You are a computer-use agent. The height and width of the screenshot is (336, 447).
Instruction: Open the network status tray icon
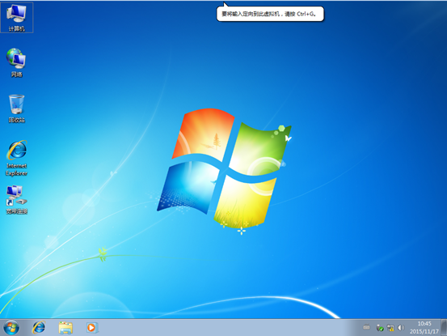[390, 328]
